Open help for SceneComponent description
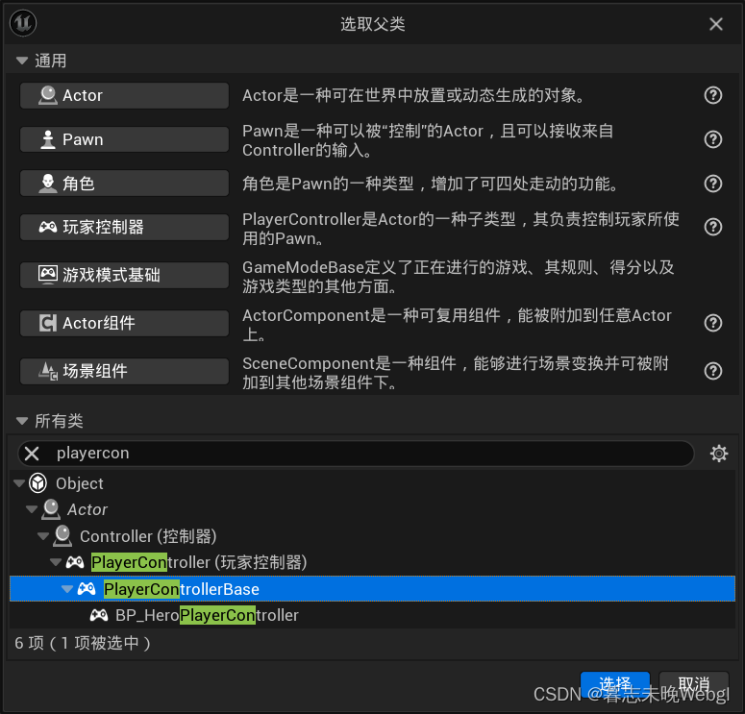Viewport: 745px width, 714px height. click(x=713, y=371)
